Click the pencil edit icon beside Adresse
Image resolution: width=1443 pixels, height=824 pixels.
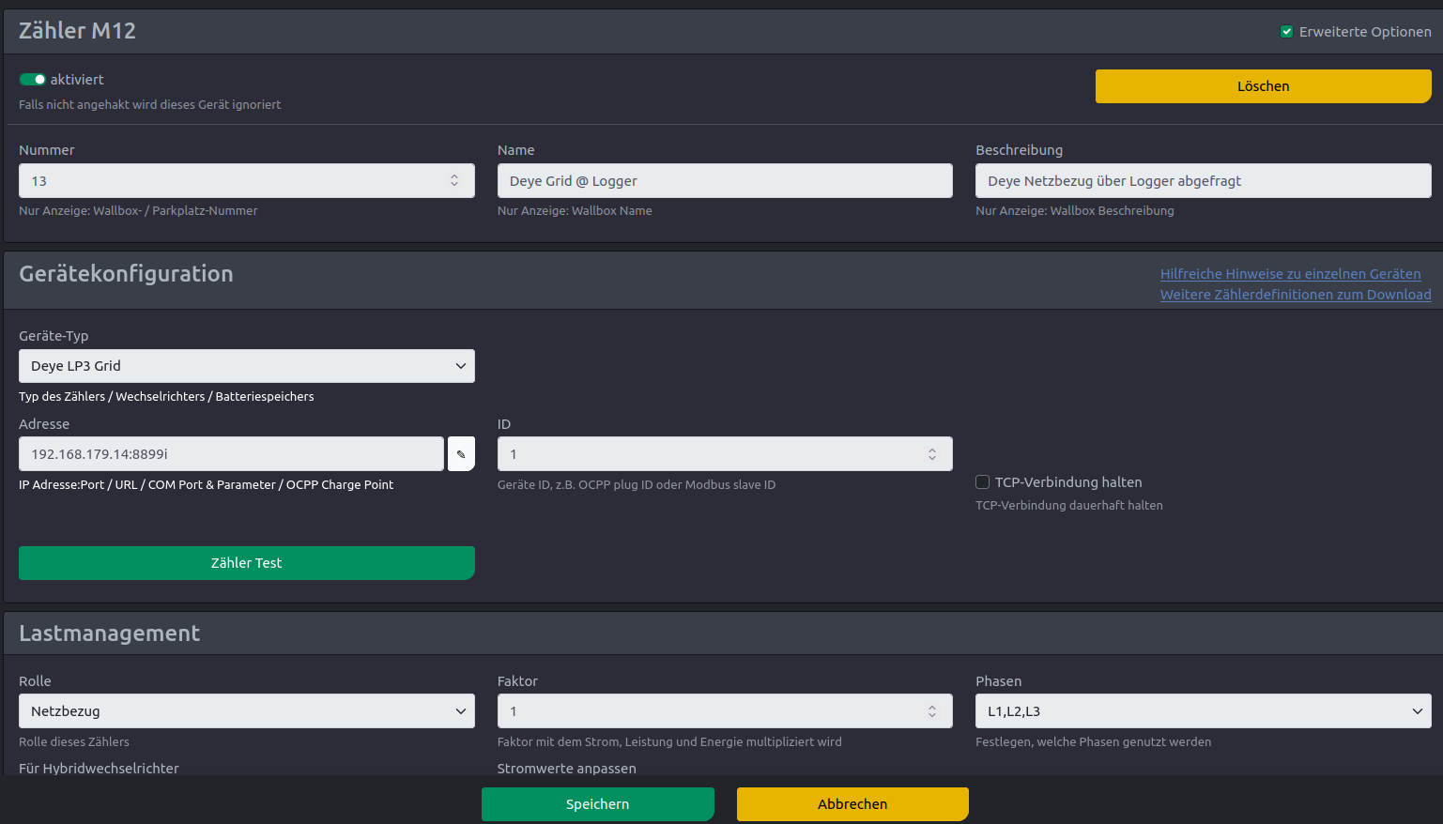(461, 454)
